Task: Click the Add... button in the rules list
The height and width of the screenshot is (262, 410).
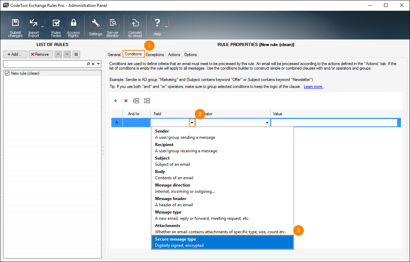Action: (x=15, y=54)
